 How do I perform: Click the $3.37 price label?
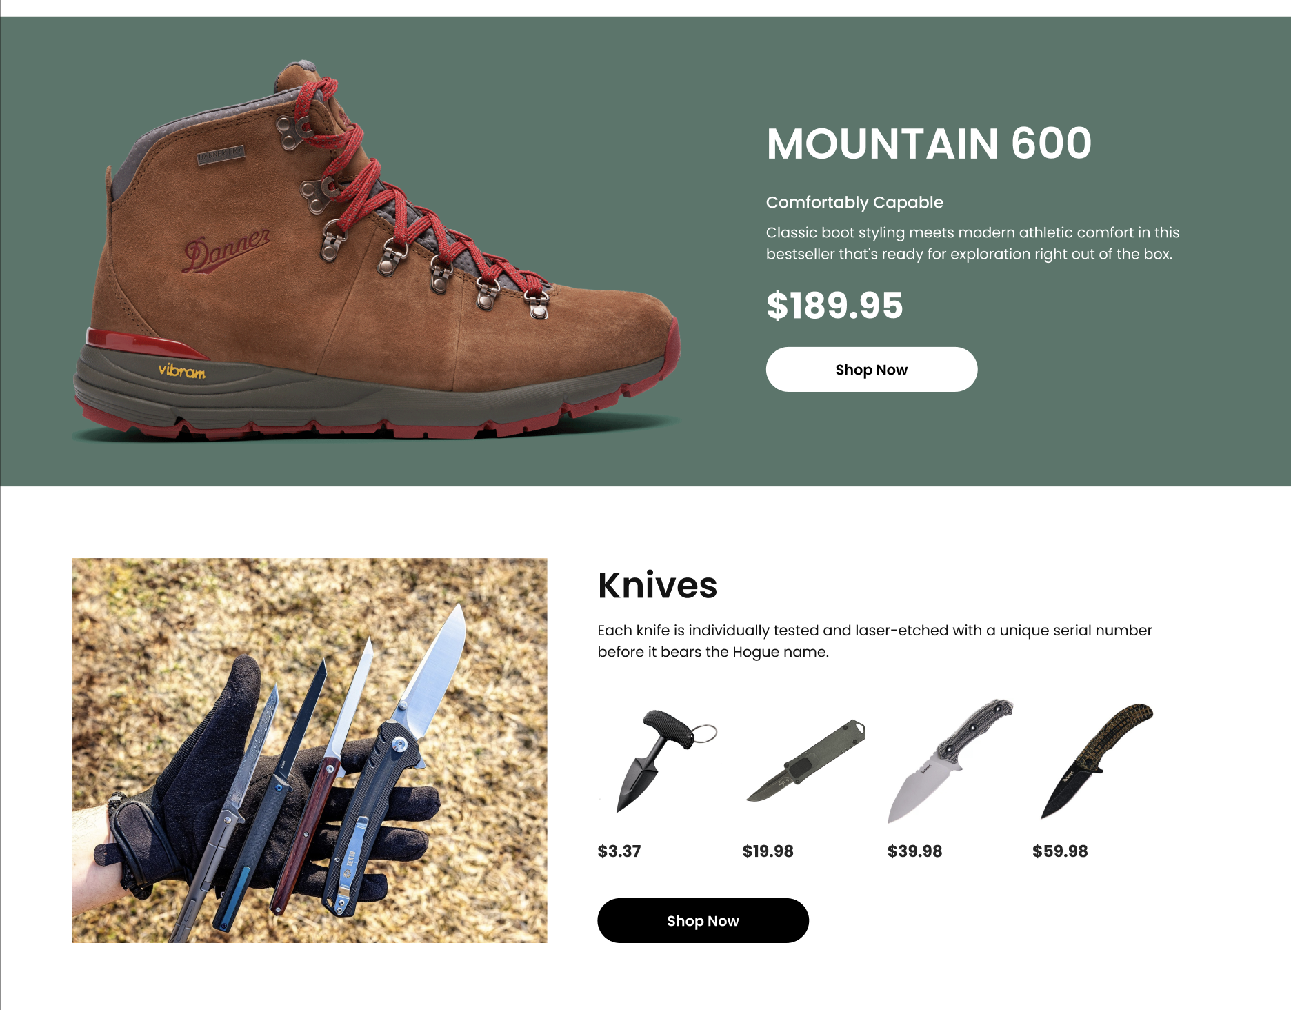click(x=619, y=851)
